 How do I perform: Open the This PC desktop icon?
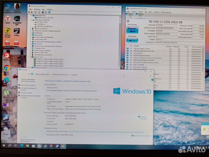tap(8, 8)
